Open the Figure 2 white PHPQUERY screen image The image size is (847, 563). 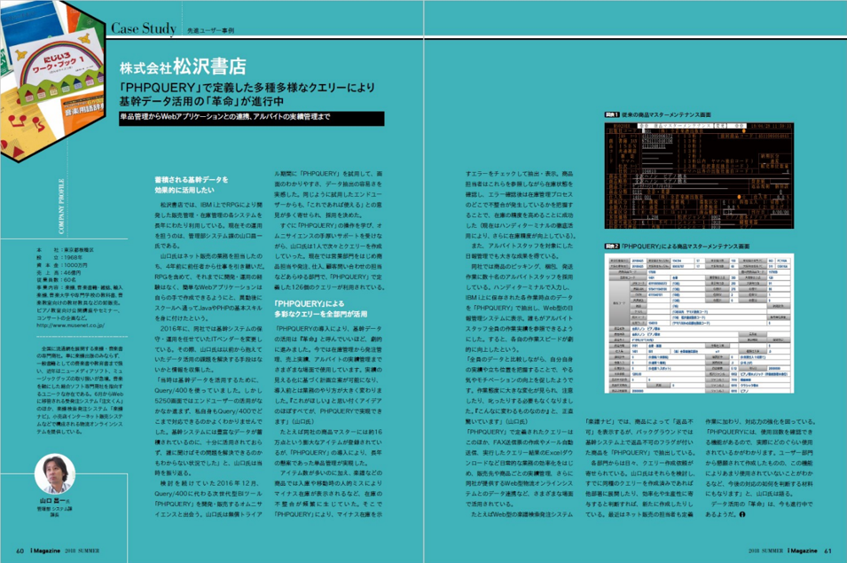point(699,324)
